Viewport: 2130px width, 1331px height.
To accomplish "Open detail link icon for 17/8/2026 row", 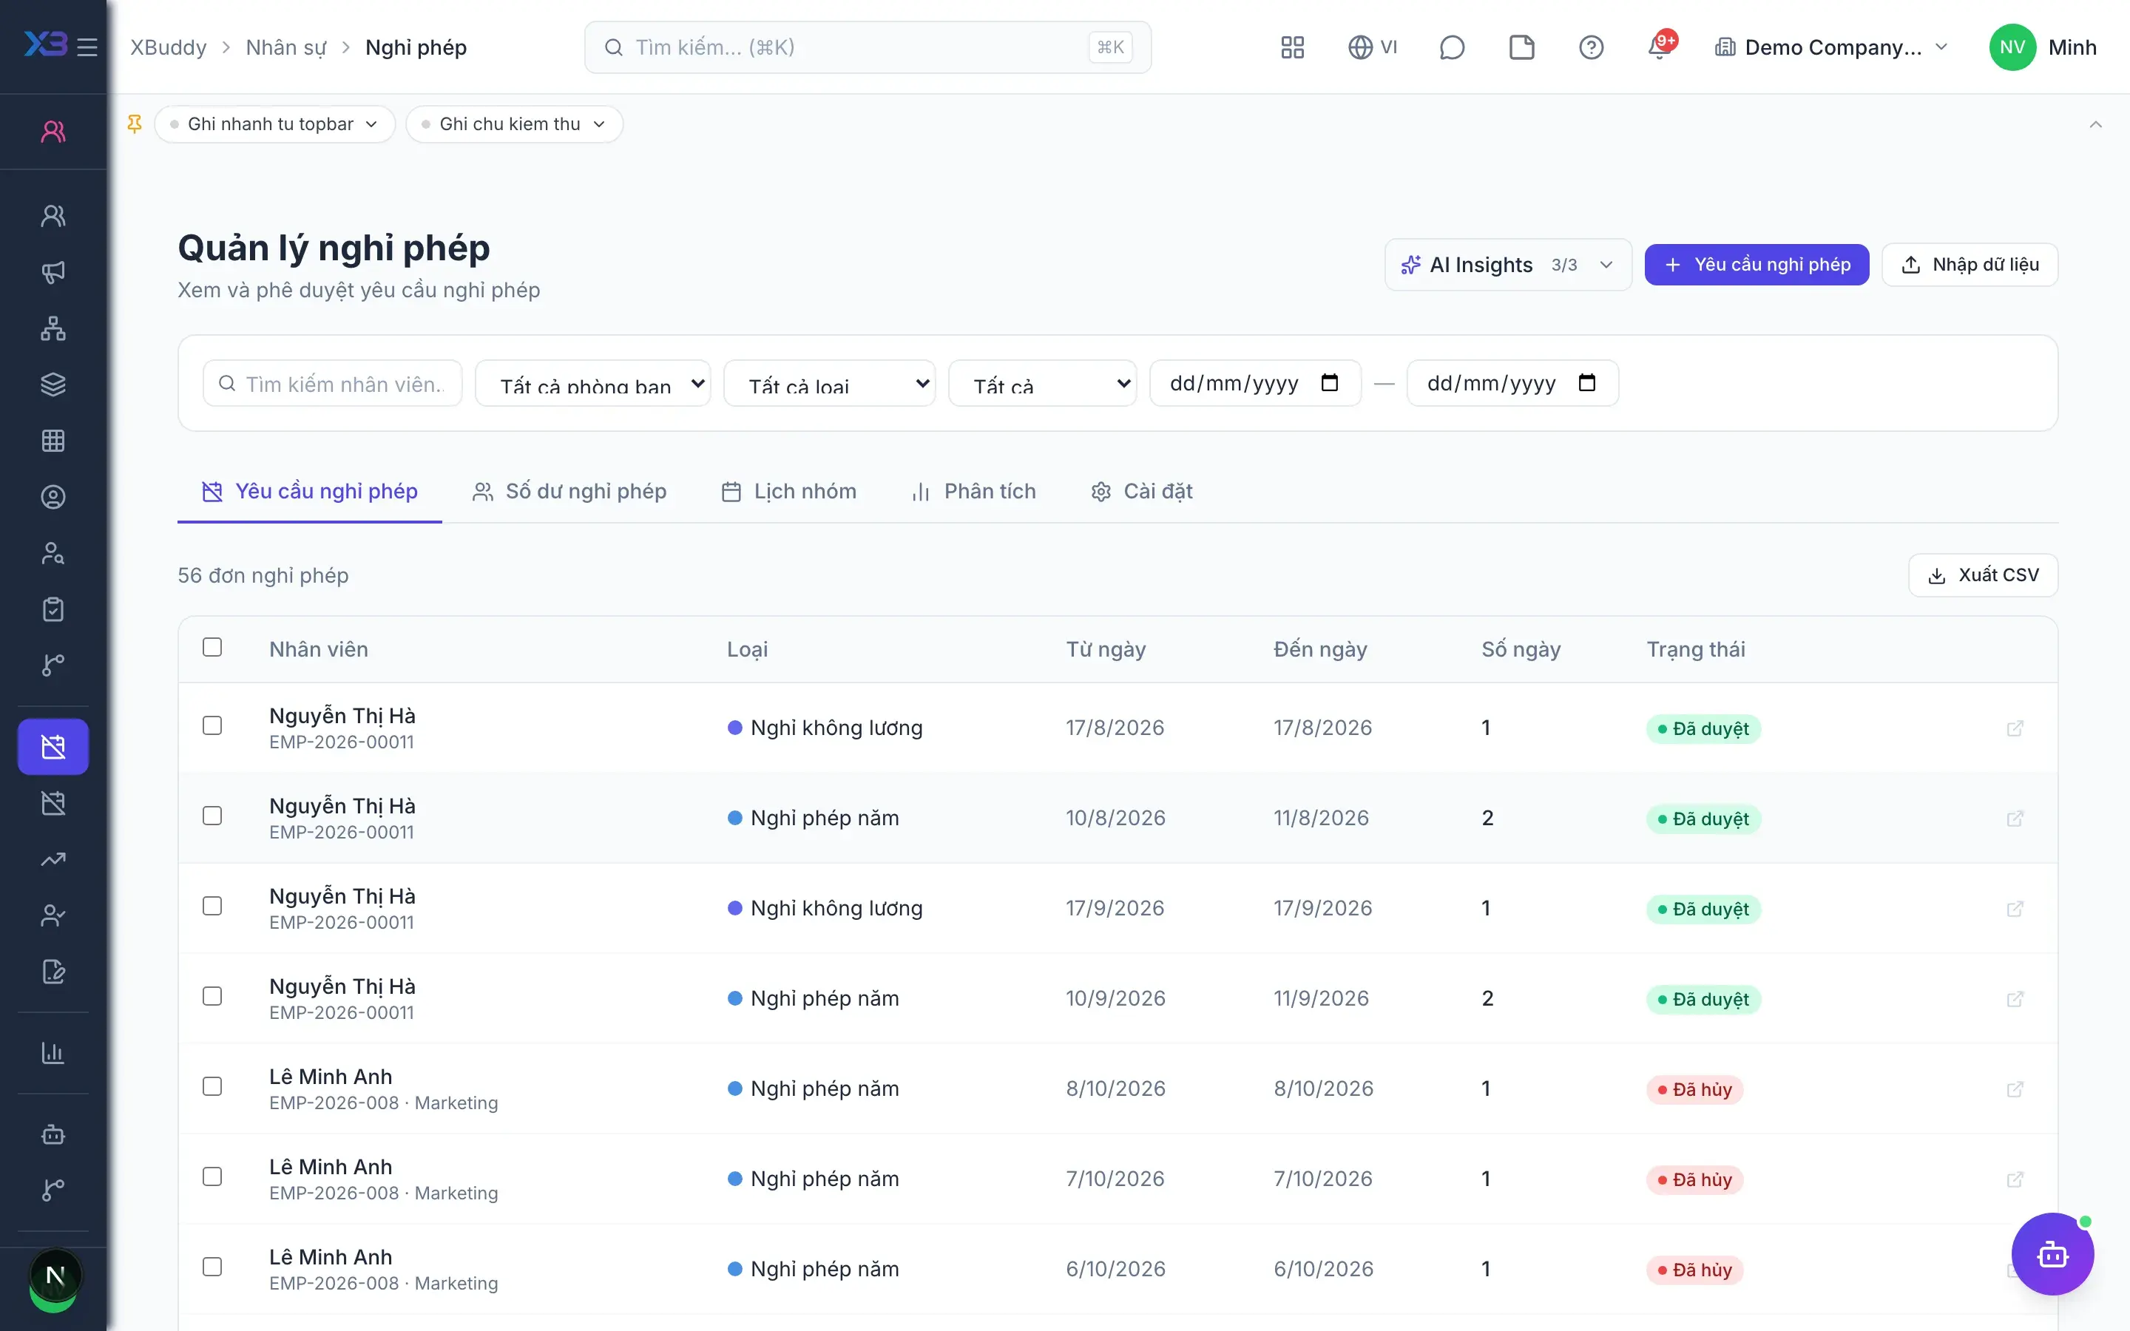I will coord(2015,728).
